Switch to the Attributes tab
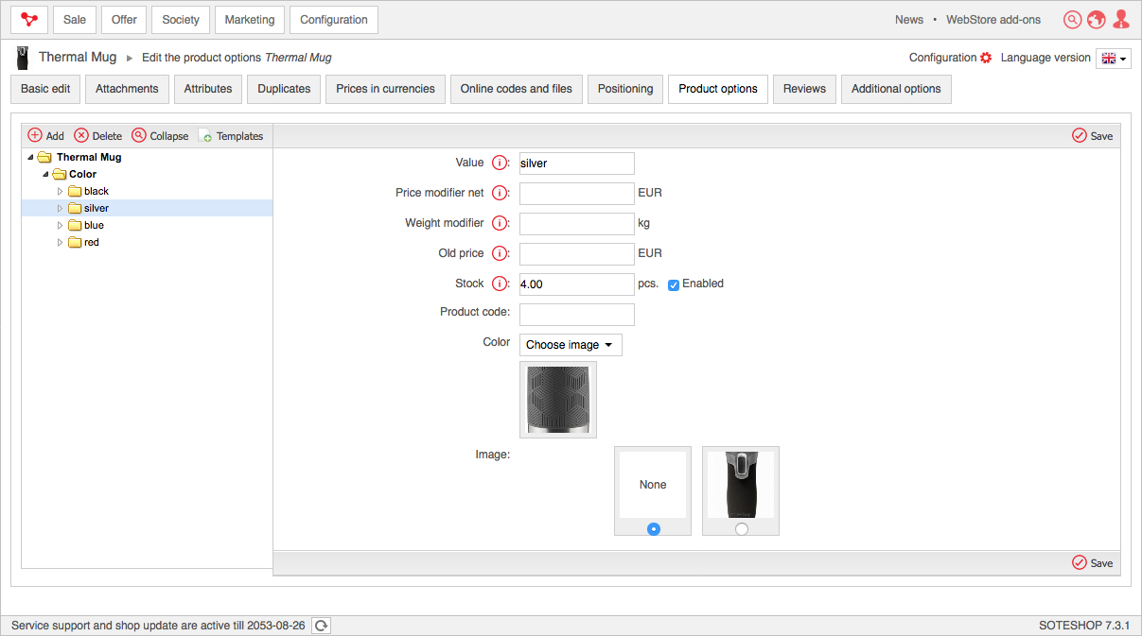This screenshot has width=1142, height=636. click(x=208, y=89)
